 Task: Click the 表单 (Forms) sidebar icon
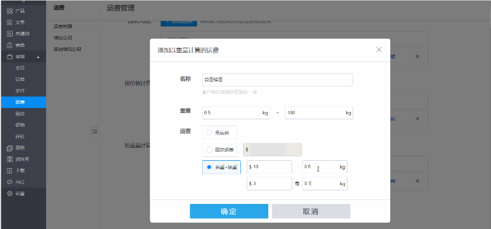pyautogui.click(x=10, y=45)
